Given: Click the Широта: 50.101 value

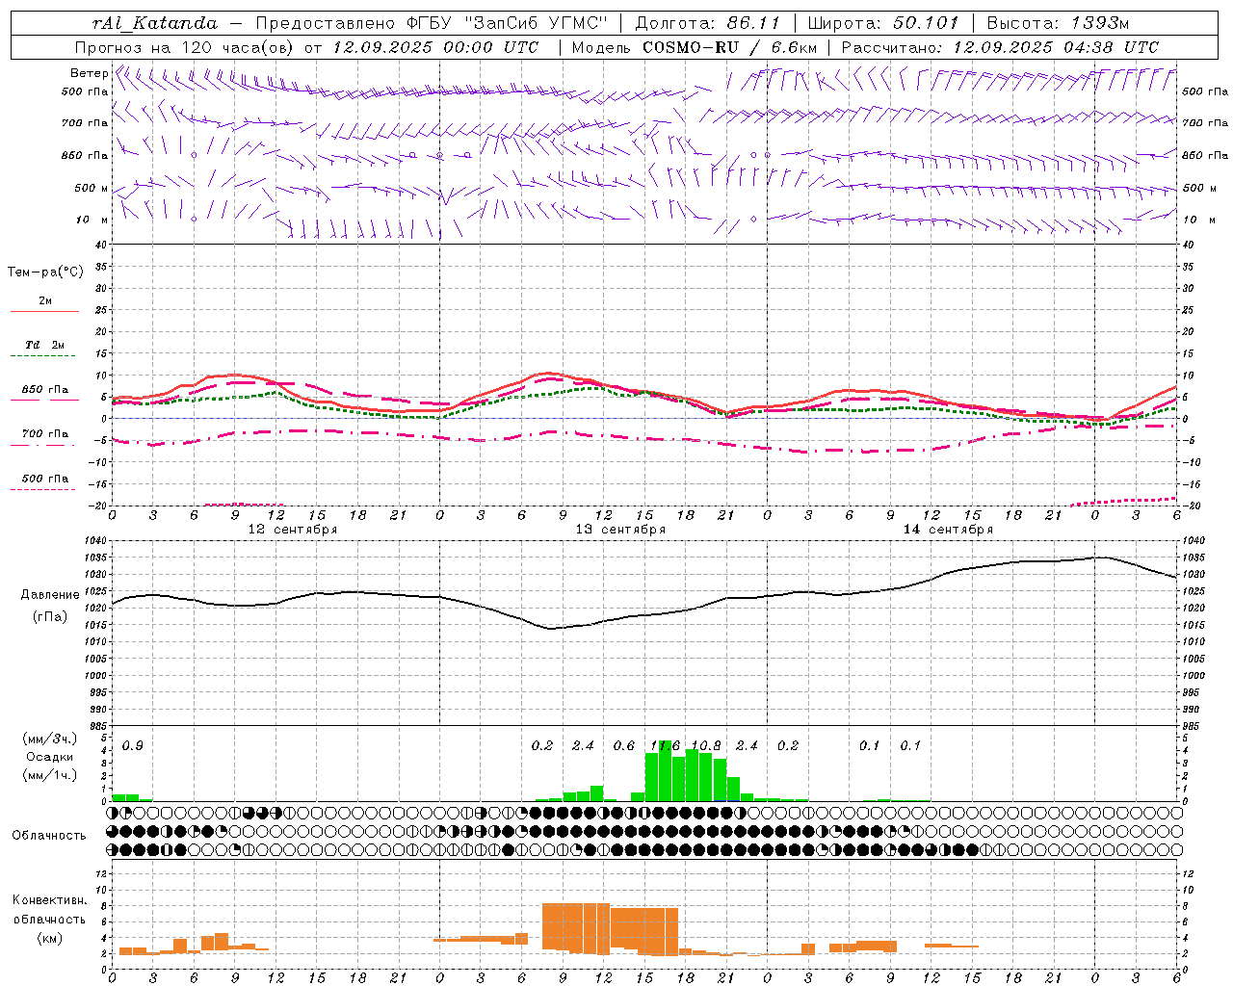Looking at the screenshot, I should [883, 23].
